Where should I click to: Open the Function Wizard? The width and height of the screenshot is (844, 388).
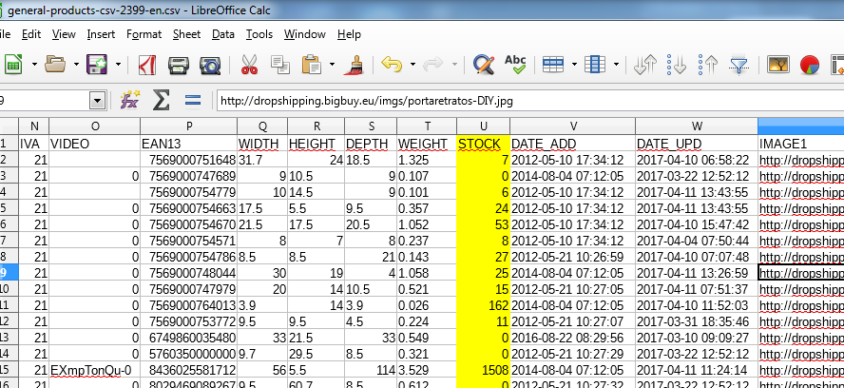pos(130,100)
